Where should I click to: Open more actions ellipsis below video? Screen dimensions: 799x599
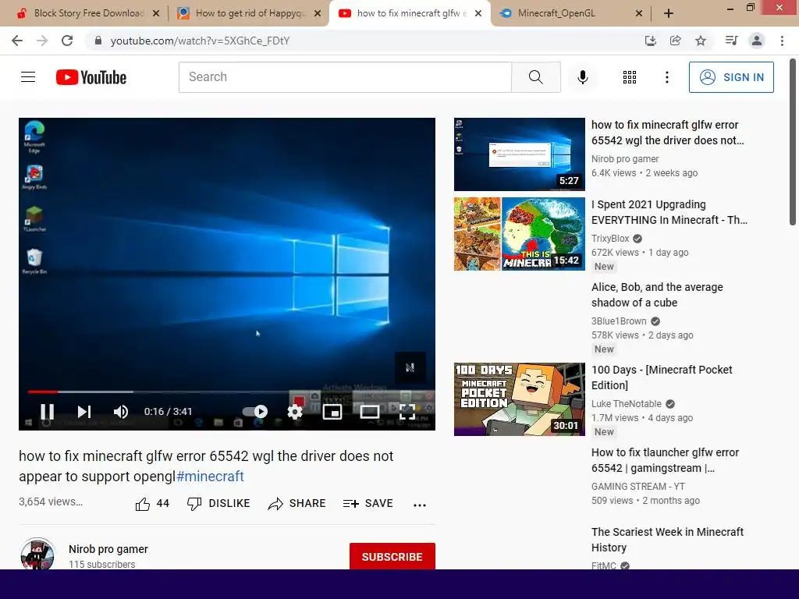(419, 505)
